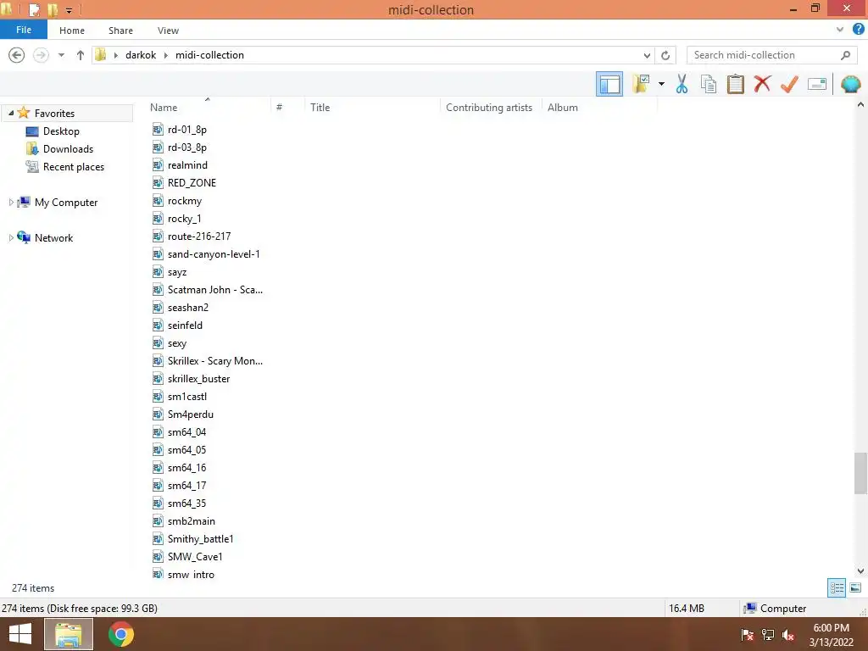
Task: Switch to Large icons view
Action: click(x=855, y=587)
